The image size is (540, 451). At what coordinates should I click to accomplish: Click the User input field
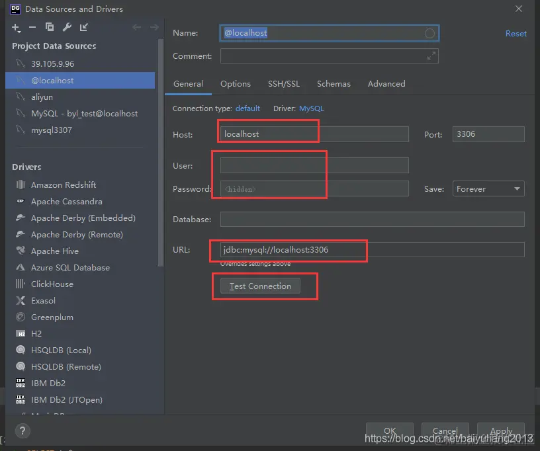314,165
